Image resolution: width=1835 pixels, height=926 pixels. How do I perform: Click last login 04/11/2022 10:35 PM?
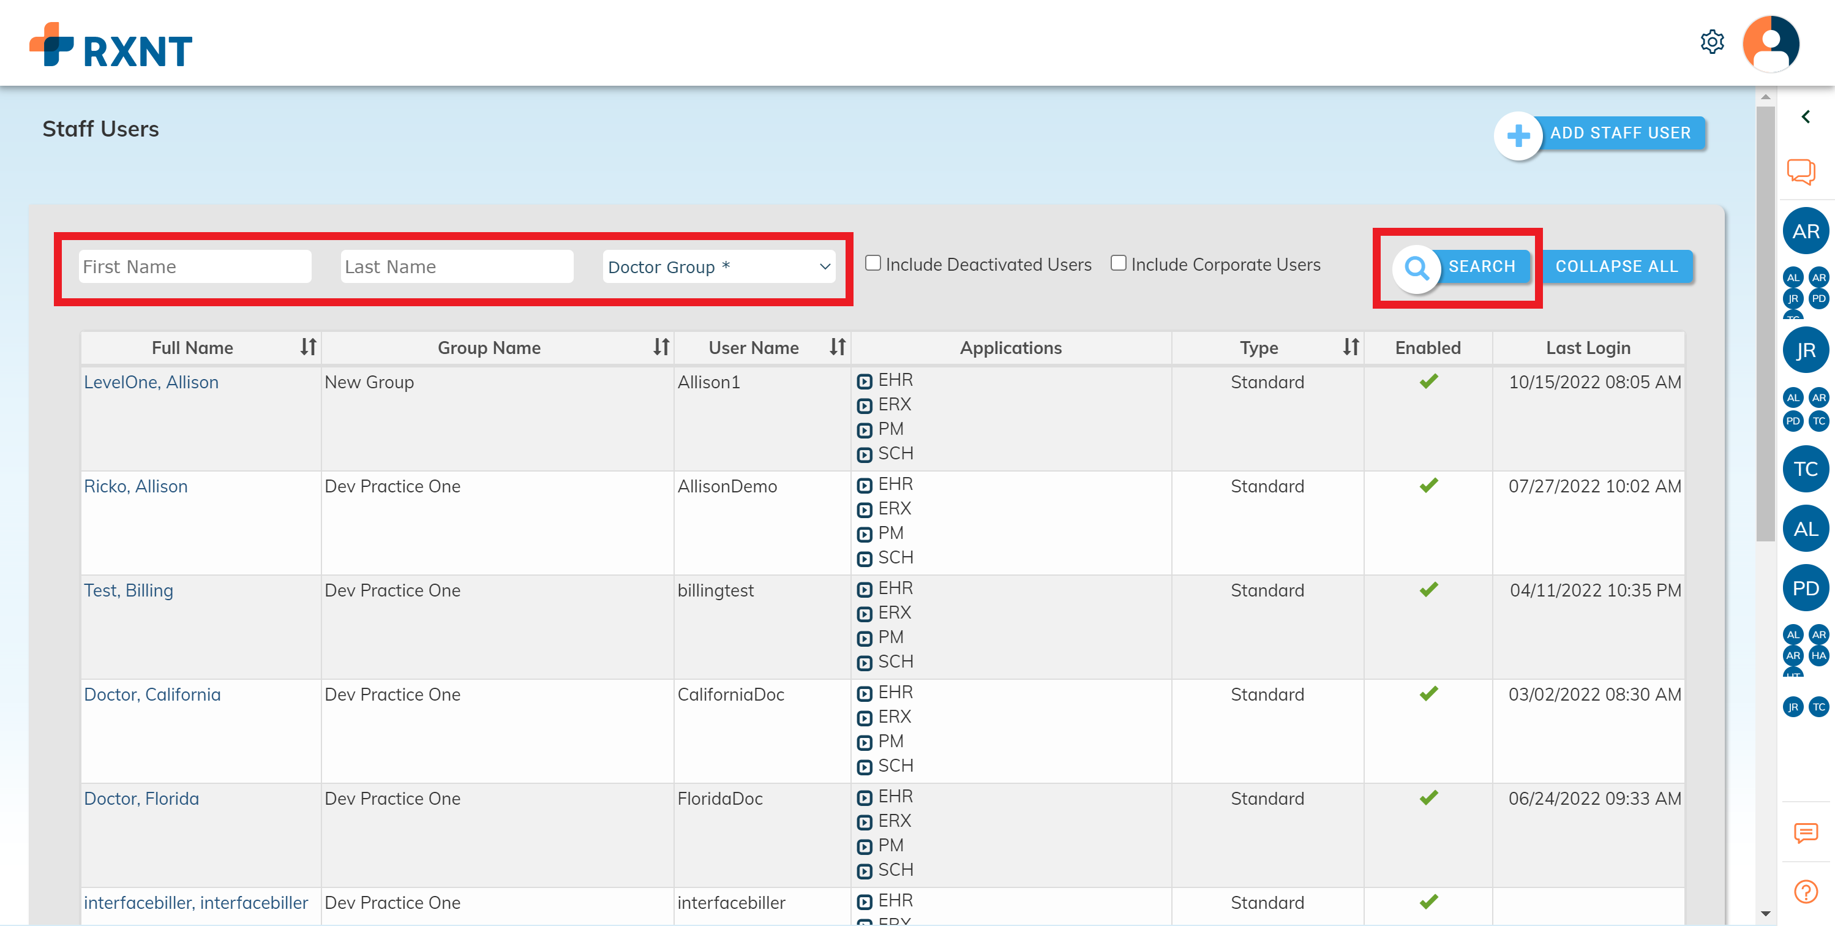click(x=1595, y=590)
